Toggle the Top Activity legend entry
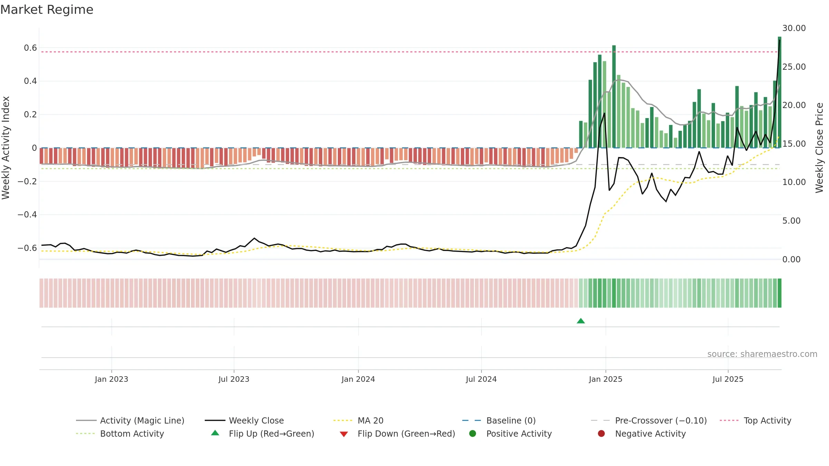829x466 pixels. click(755, 420)
